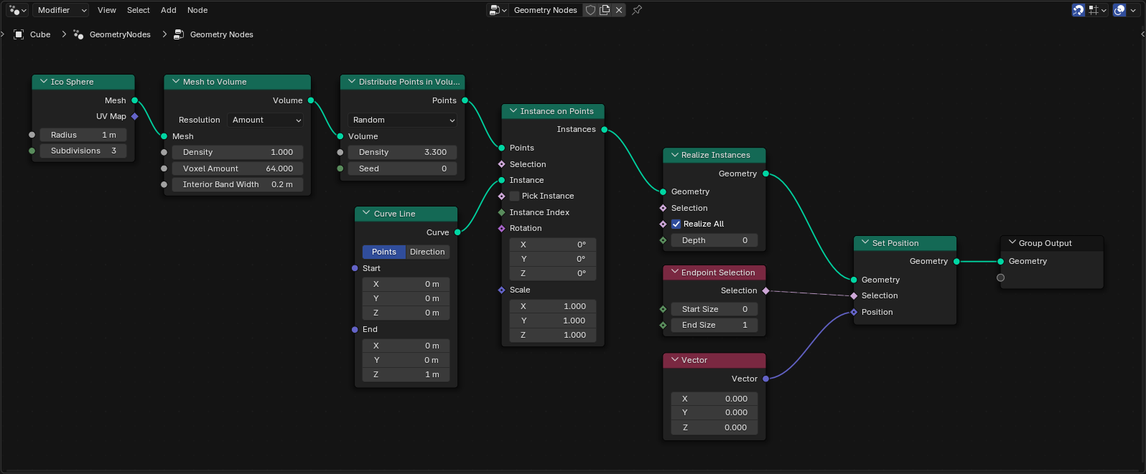Click the fake user shield icon

(x=591, y=10)
